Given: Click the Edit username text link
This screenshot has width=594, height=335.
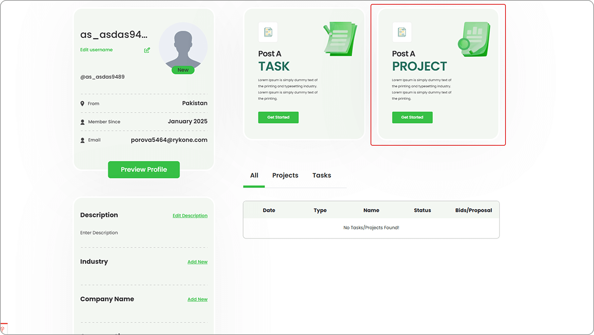Looking at the screenshot, I should (x=96, y=50).
